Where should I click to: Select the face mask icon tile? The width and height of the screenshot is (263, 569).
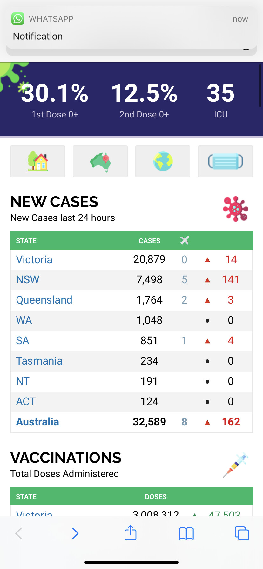(x=225, y=161)
